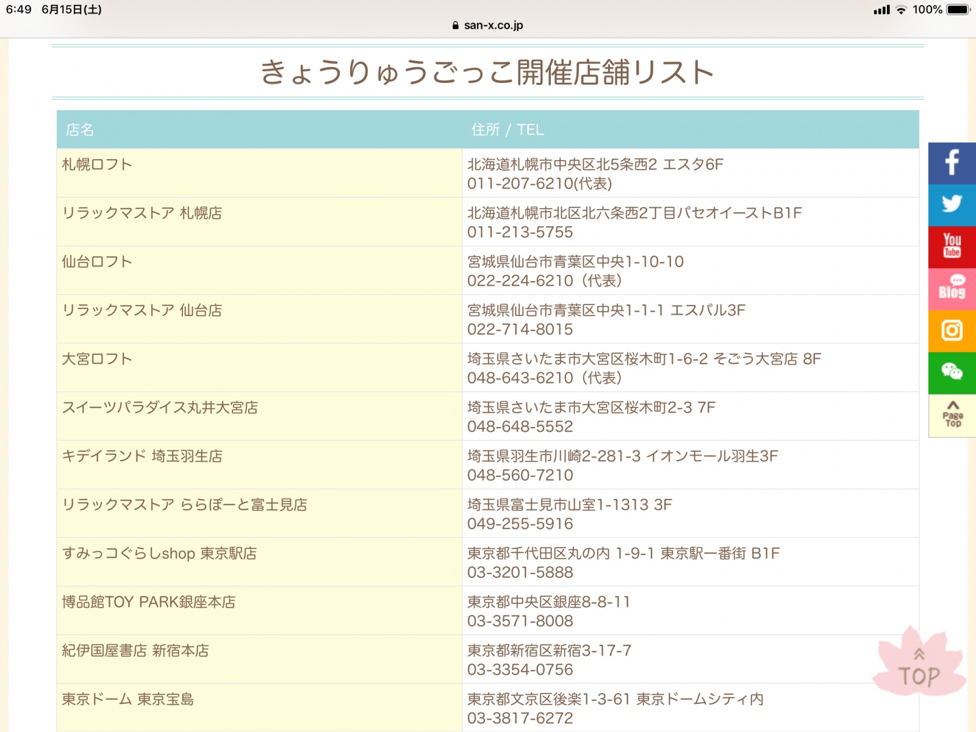976x732 pixels.
Task: Select the リラックマストア 仙台店 store name
Action: tap(142, 310)
